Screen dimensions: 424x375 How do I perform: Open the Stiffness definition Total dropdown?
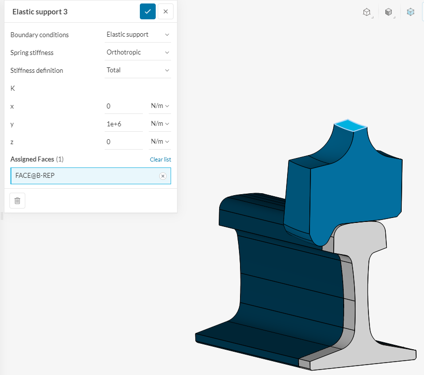click(x=138, y=70)
